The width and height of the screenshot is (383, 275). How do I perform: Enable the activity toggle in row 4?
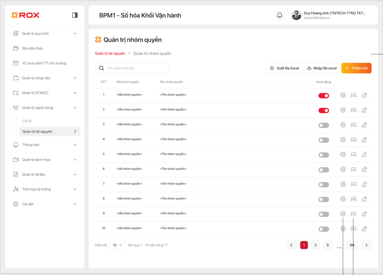(323, 140)
